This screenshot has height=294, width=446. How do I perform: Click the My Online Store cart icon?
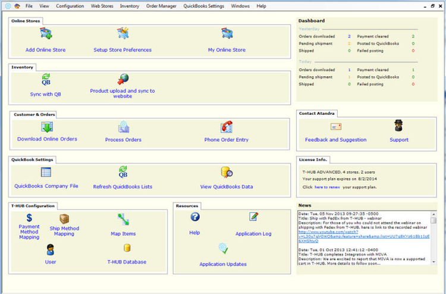pyautogui.click(x=227, y=33)
